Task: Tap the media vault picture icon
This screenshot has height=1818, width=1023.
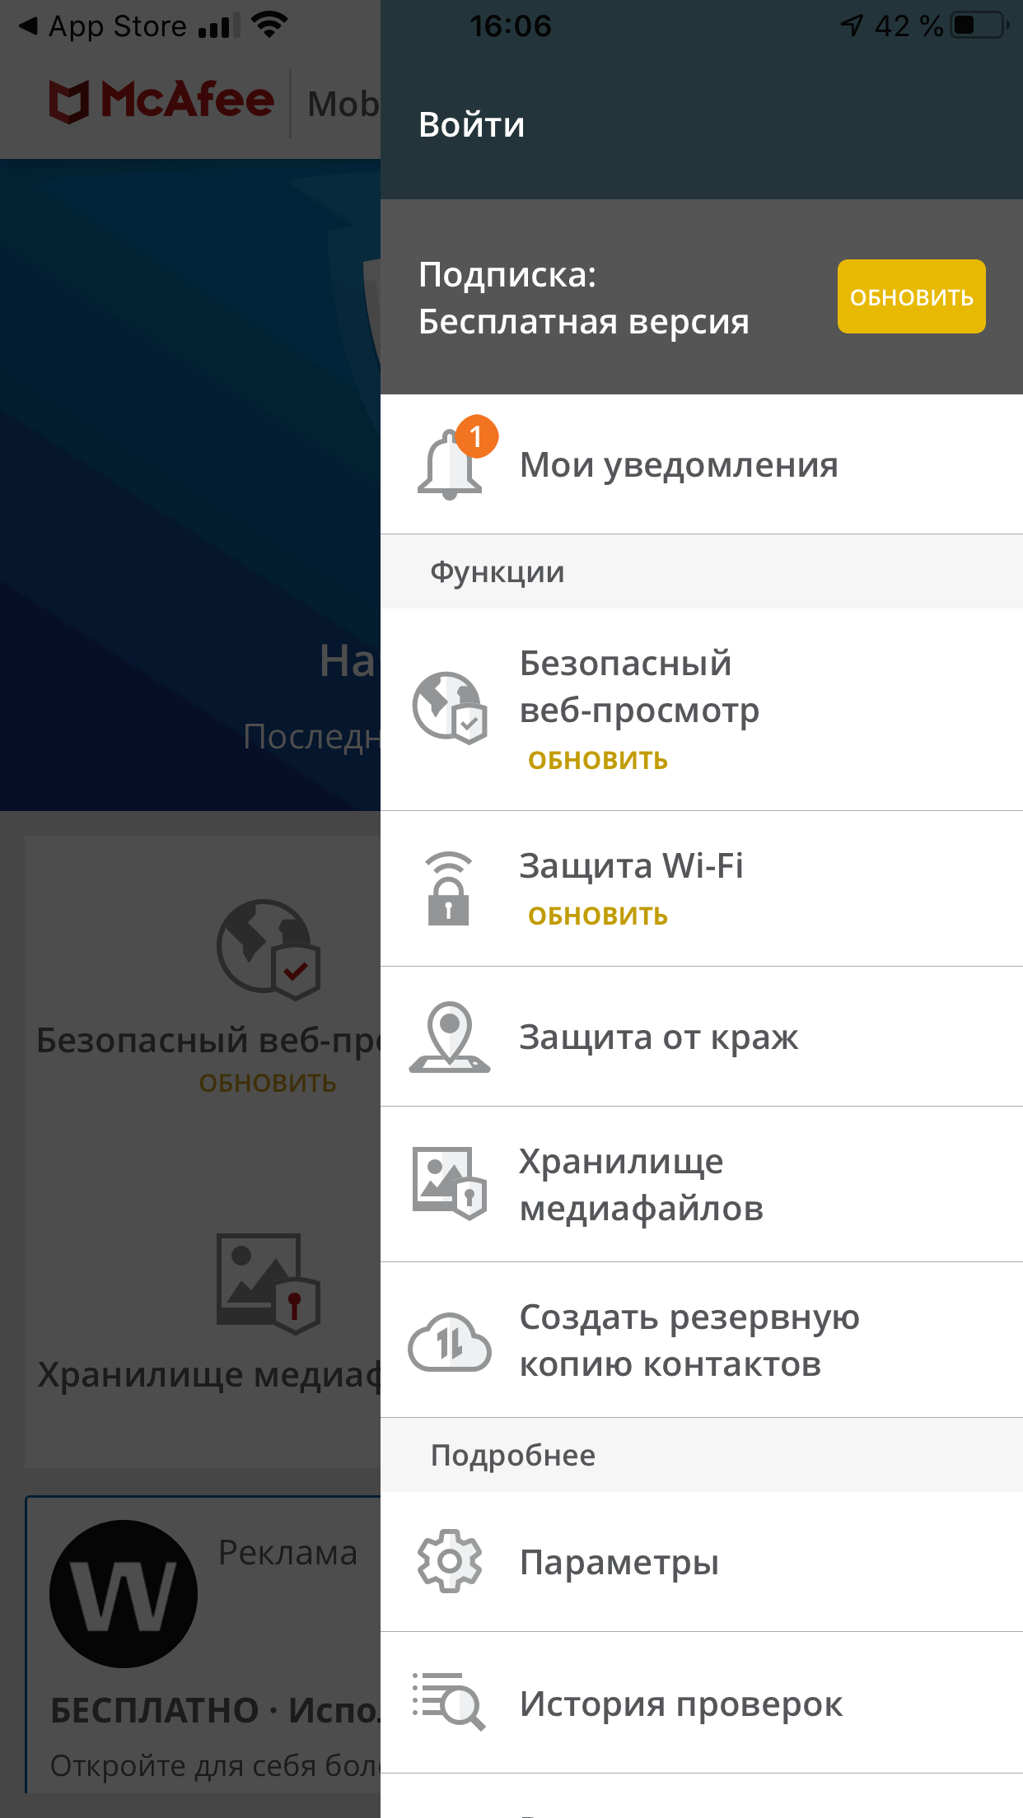Action: (x=450, y=1183)
